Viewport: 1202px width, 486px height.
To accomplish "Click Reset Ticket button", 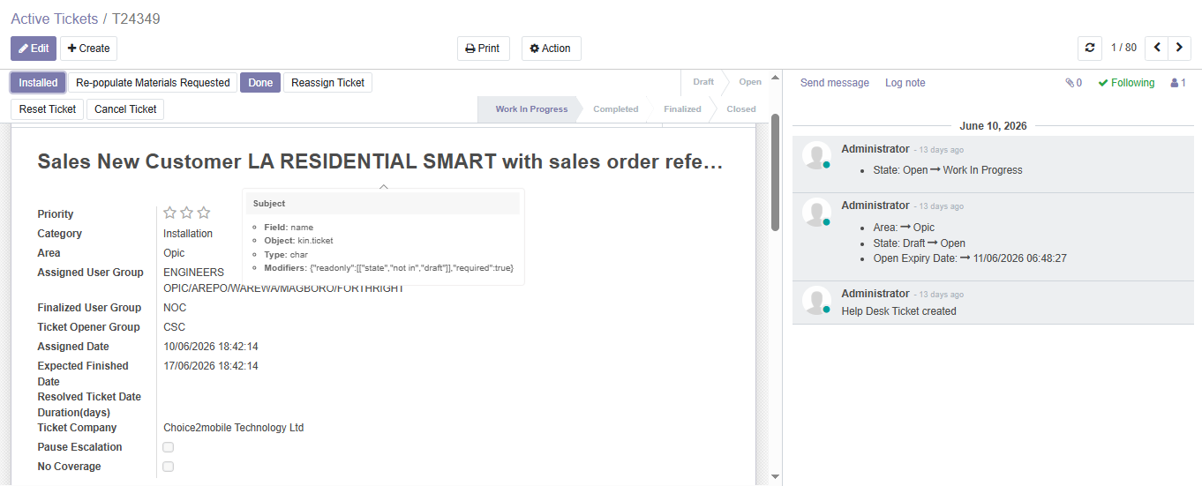I will [x=48, y=109].
